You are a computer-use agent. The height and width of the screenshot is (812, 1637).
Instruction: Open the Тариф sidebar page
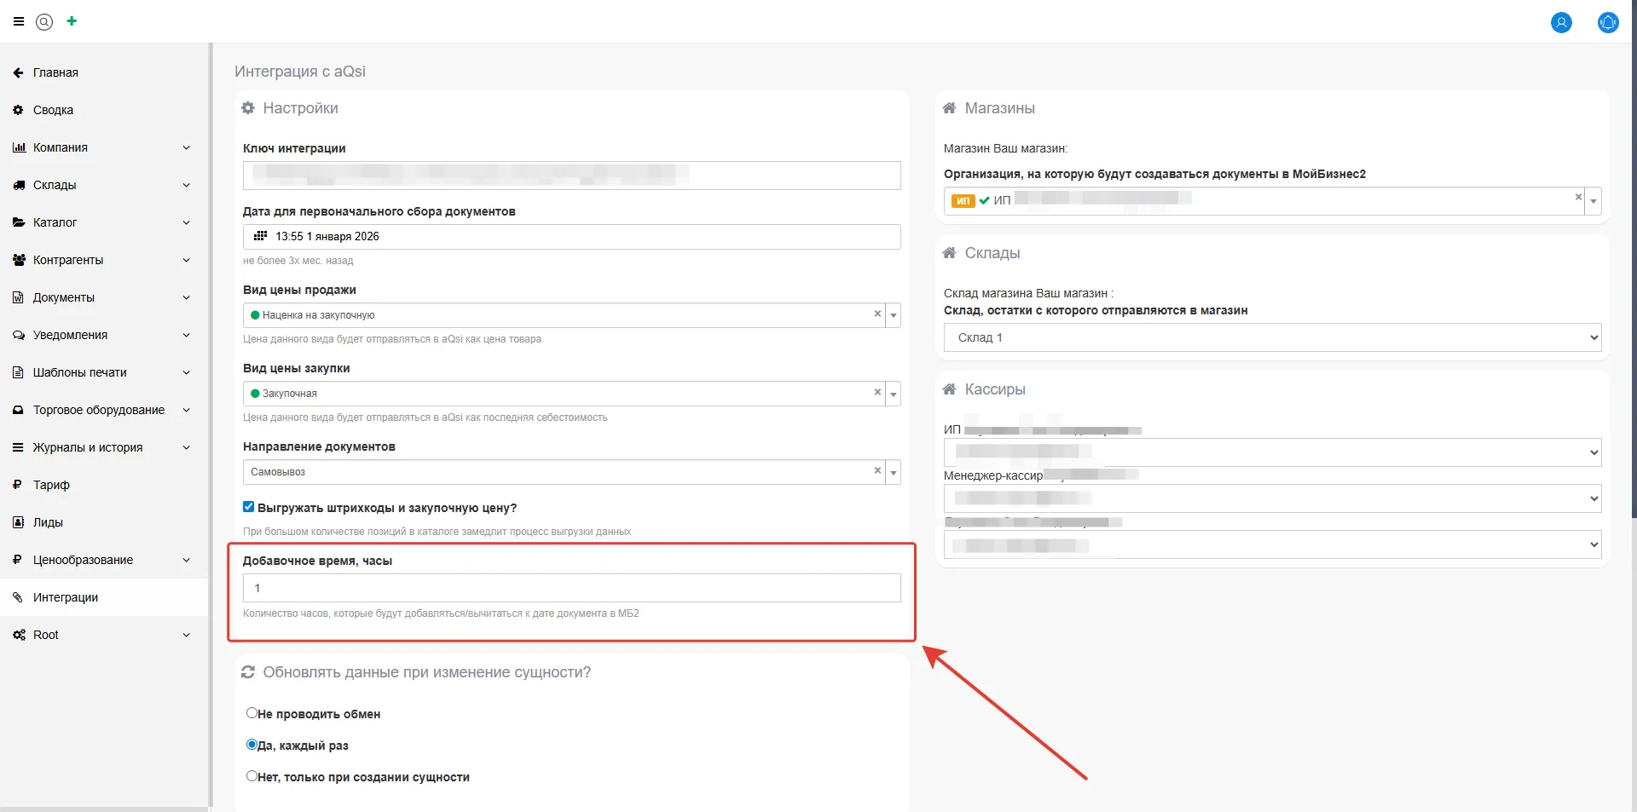51,485
